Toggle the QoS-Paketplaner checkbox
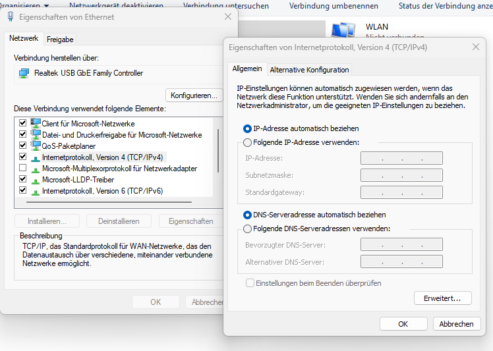This screenshot has height=351, width=493. tap(22, 145)
